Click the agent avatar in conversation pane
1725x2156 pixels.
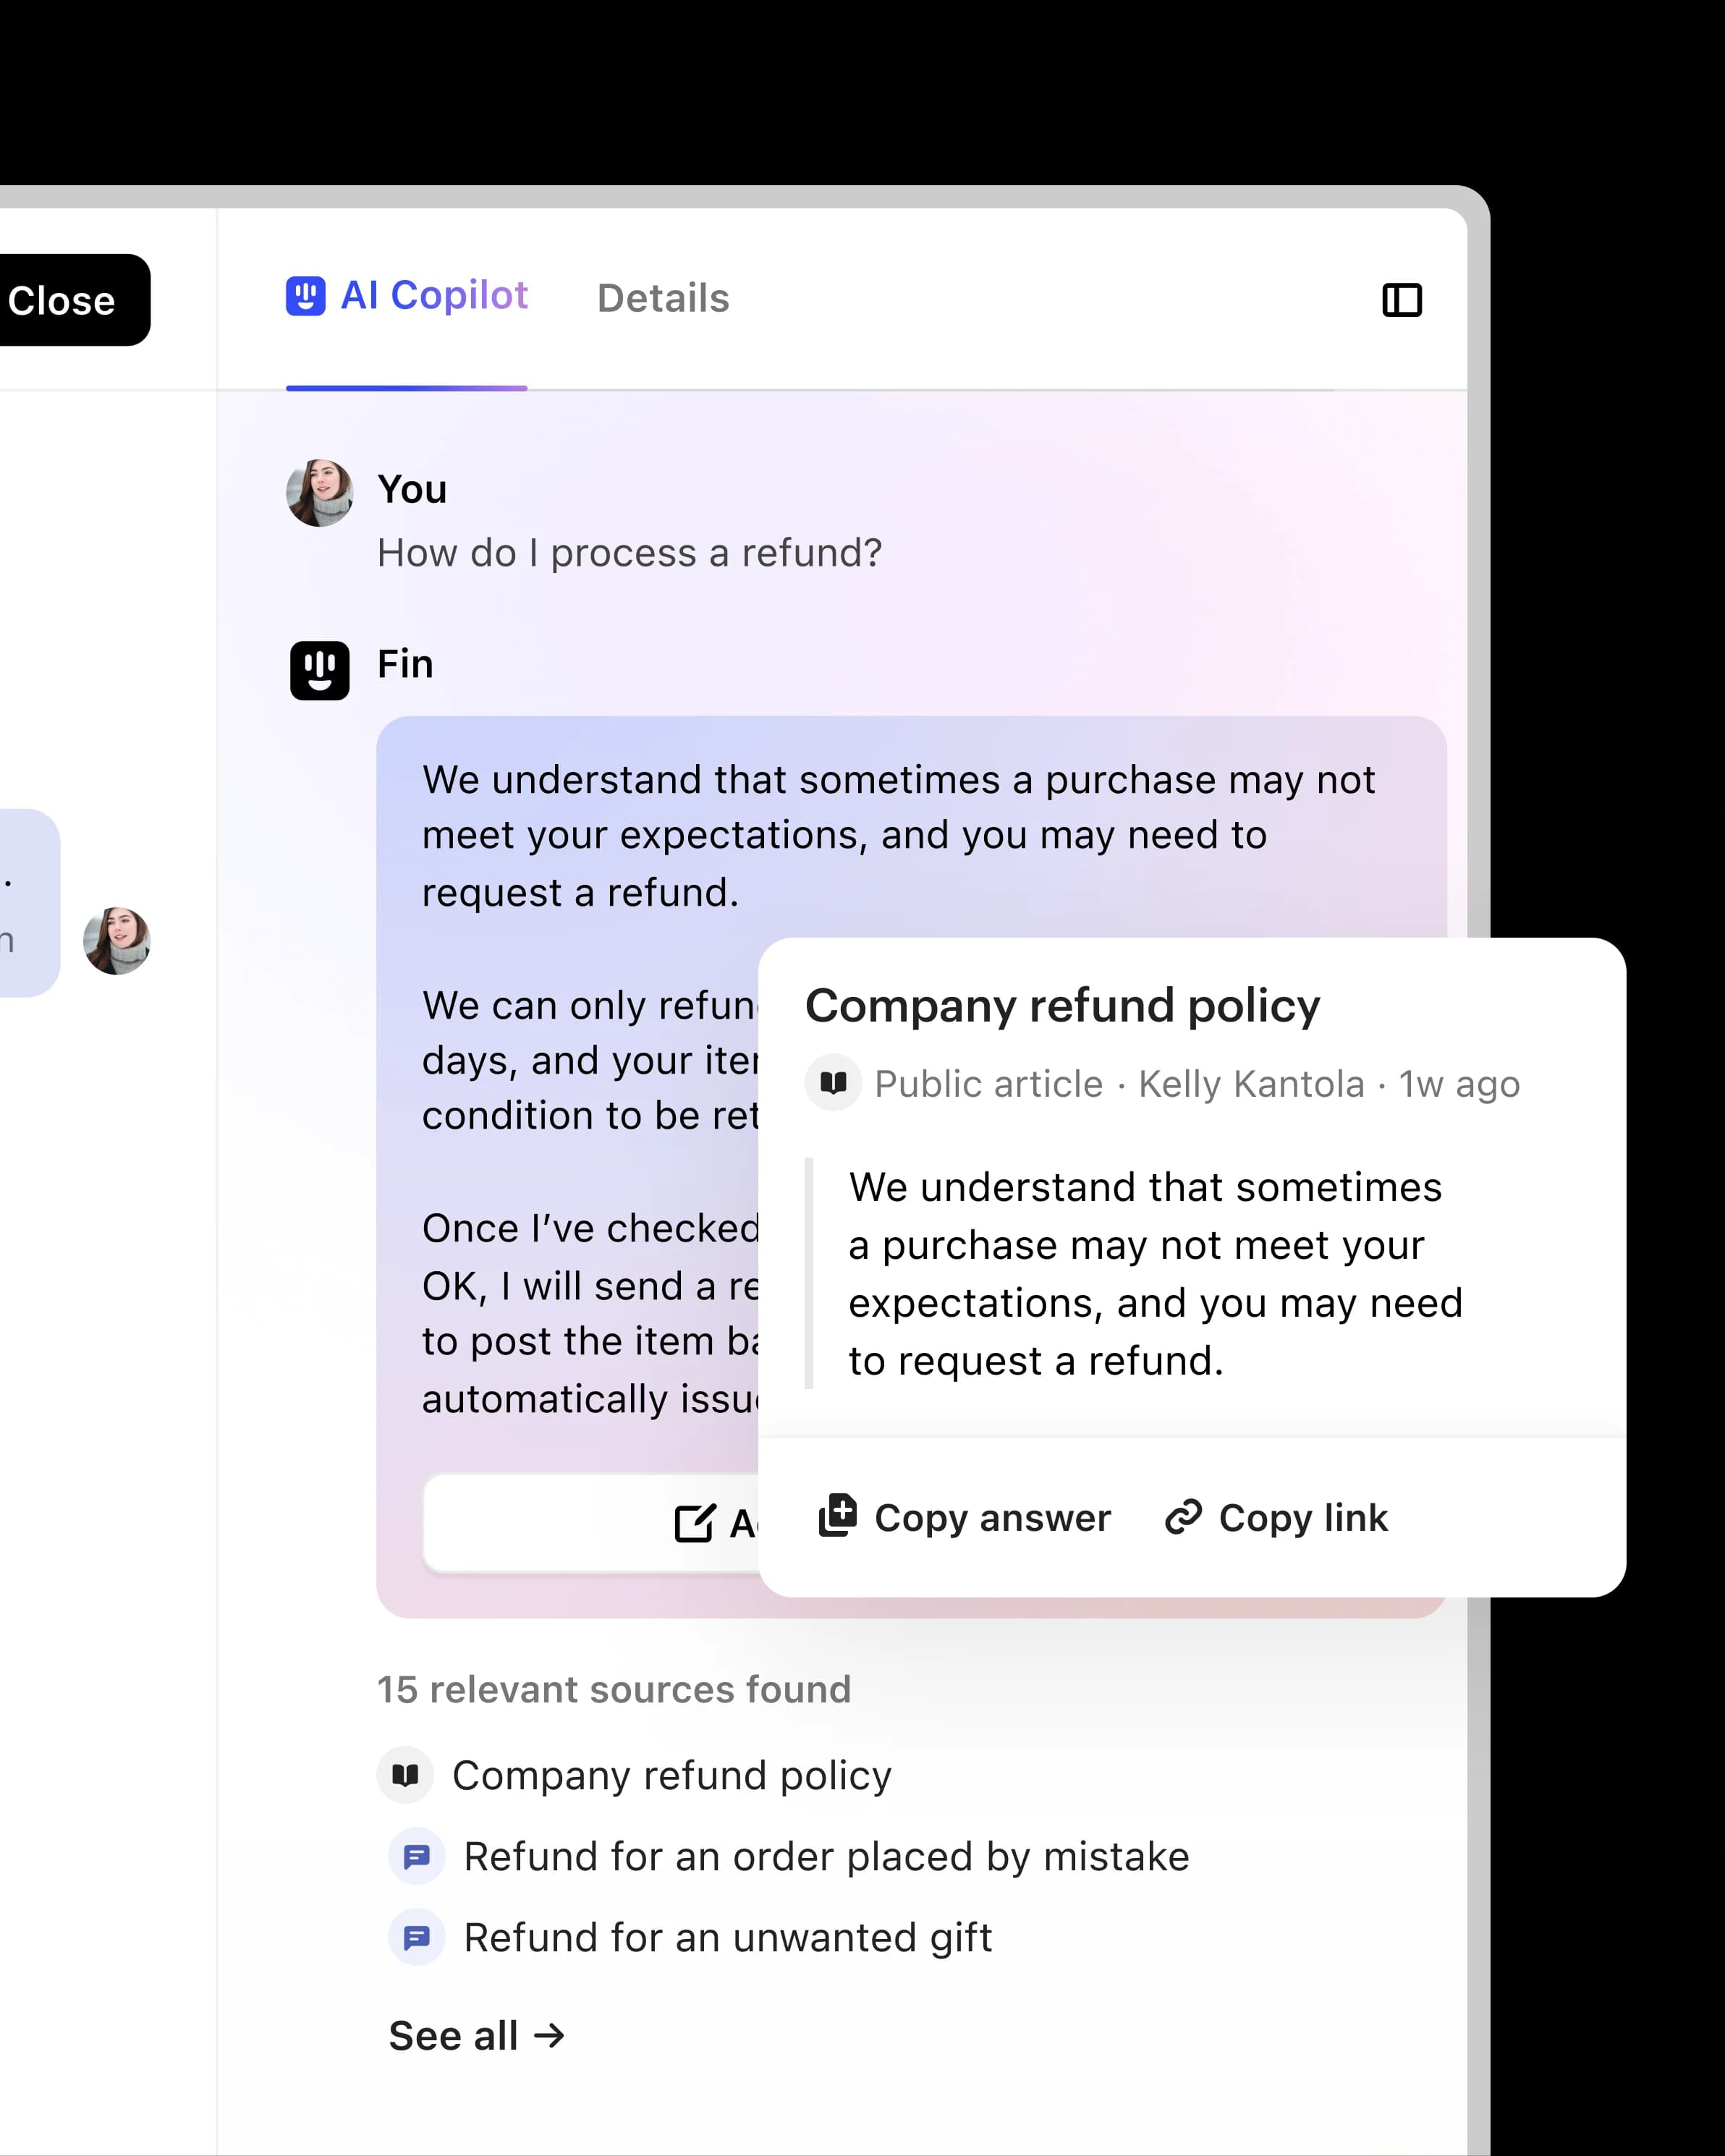coord(117,941)
